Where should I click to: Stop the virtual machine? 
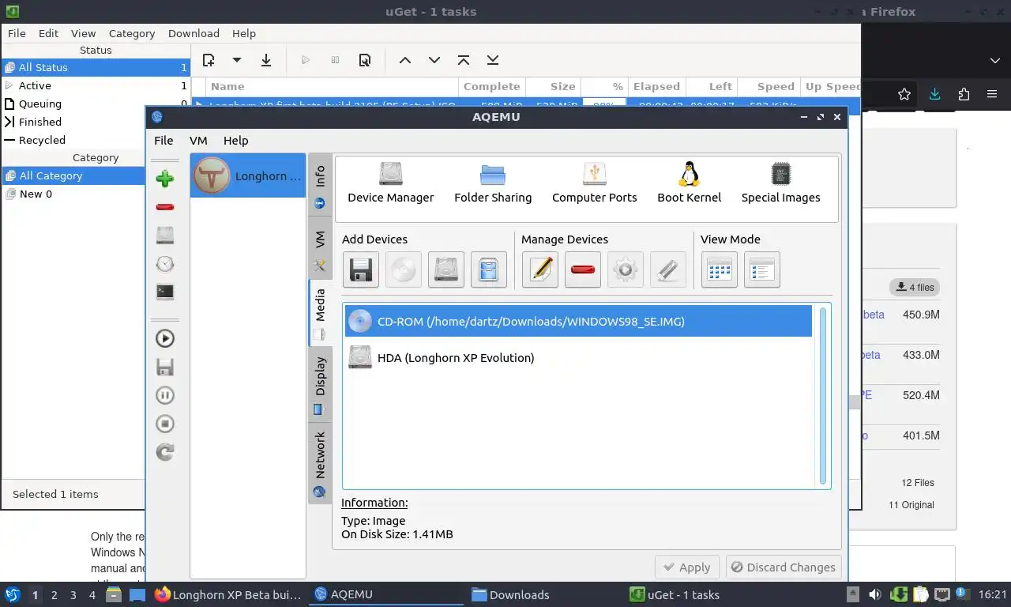(165, 424)
